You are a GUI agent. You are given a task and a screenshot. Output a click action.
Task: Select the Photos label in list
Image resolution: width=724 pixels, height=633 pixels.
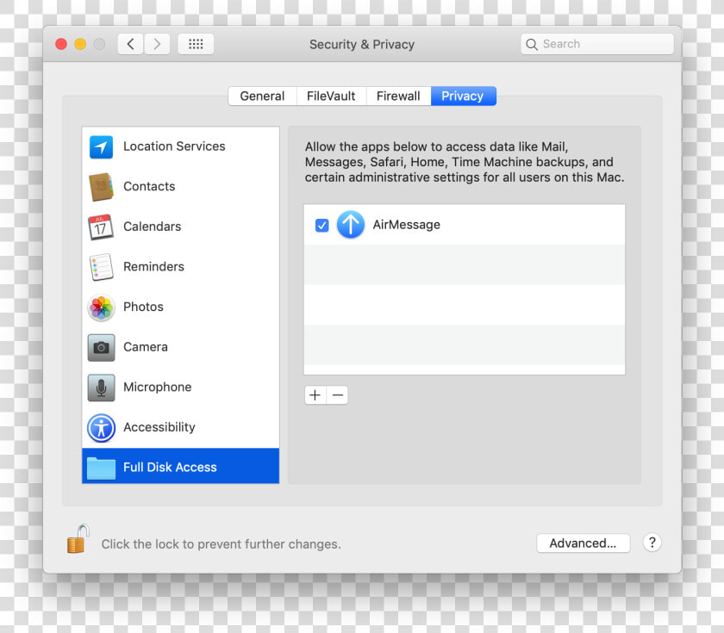pyautogui.click(x=143, y=307)
